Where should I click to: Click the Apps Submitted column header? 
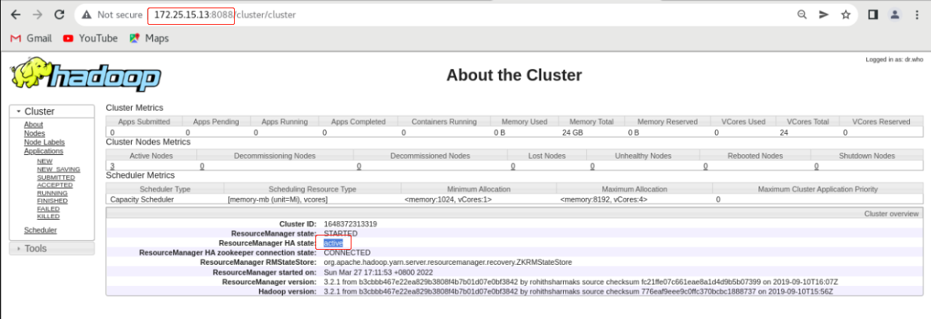tap(145, 122)
